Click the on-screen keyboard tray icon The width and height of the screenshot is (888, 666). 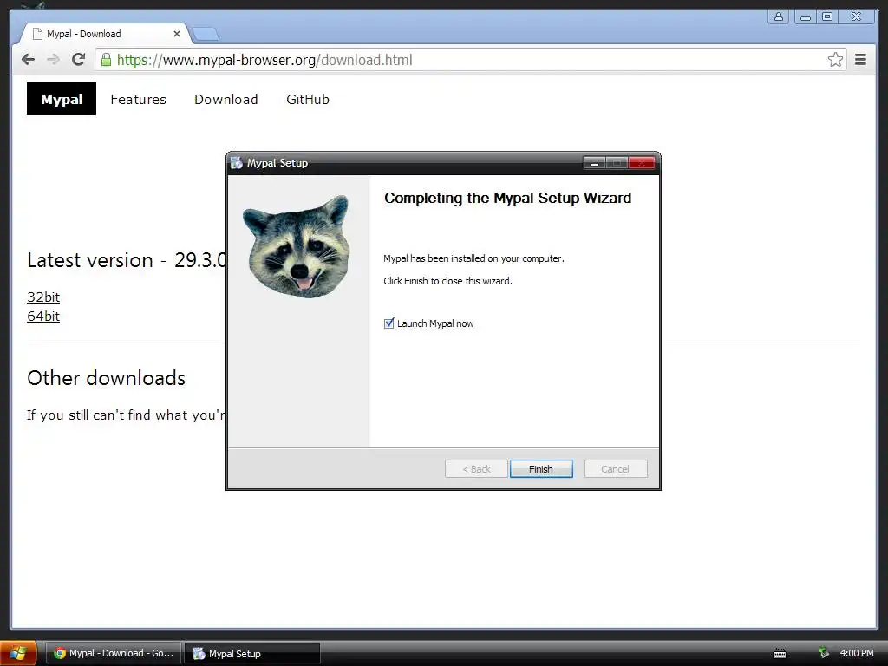coord(780,654)
